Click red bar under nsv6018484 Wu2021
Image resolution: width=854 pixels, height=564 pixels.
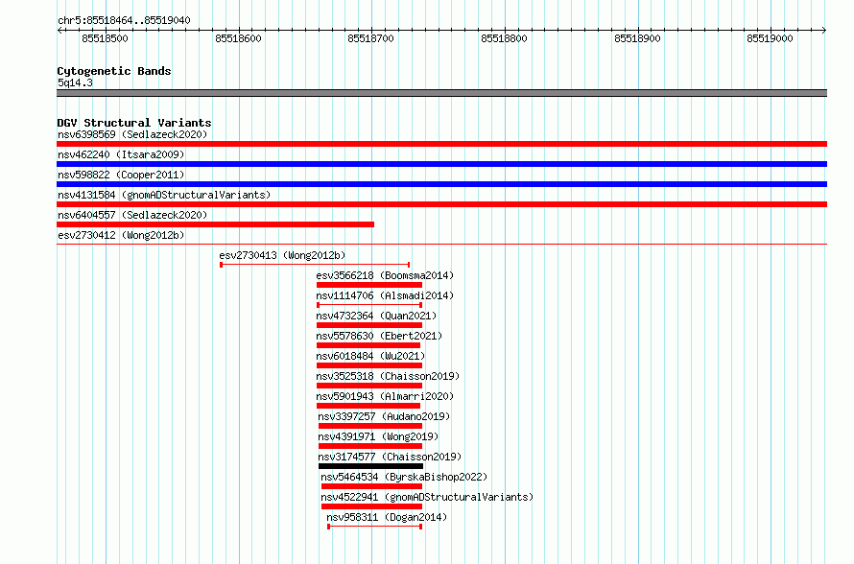(x=369, y=365)
